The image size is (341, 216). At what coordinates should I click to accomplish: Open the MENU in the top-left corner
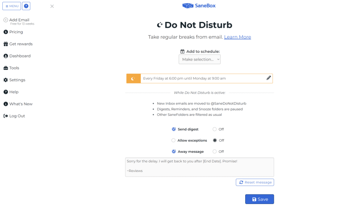coord(11,6)
